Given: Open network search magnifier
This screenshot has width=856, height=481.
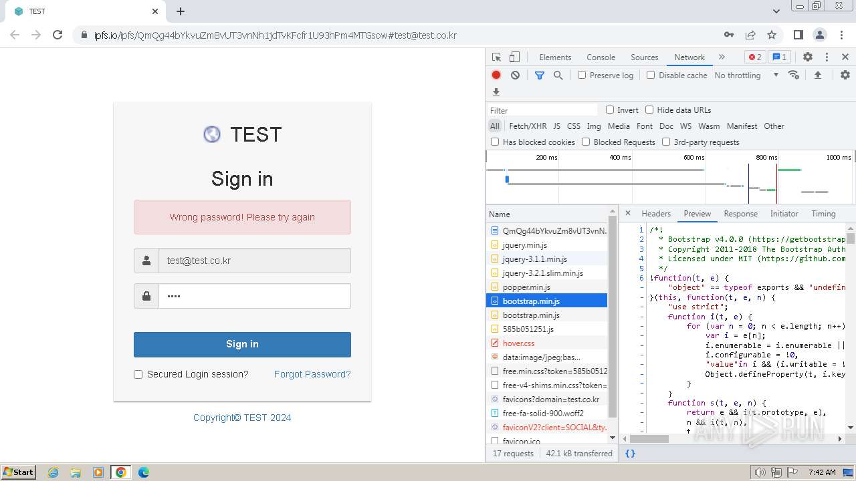Looking at the screenshot, I should [x=558, y=75].
